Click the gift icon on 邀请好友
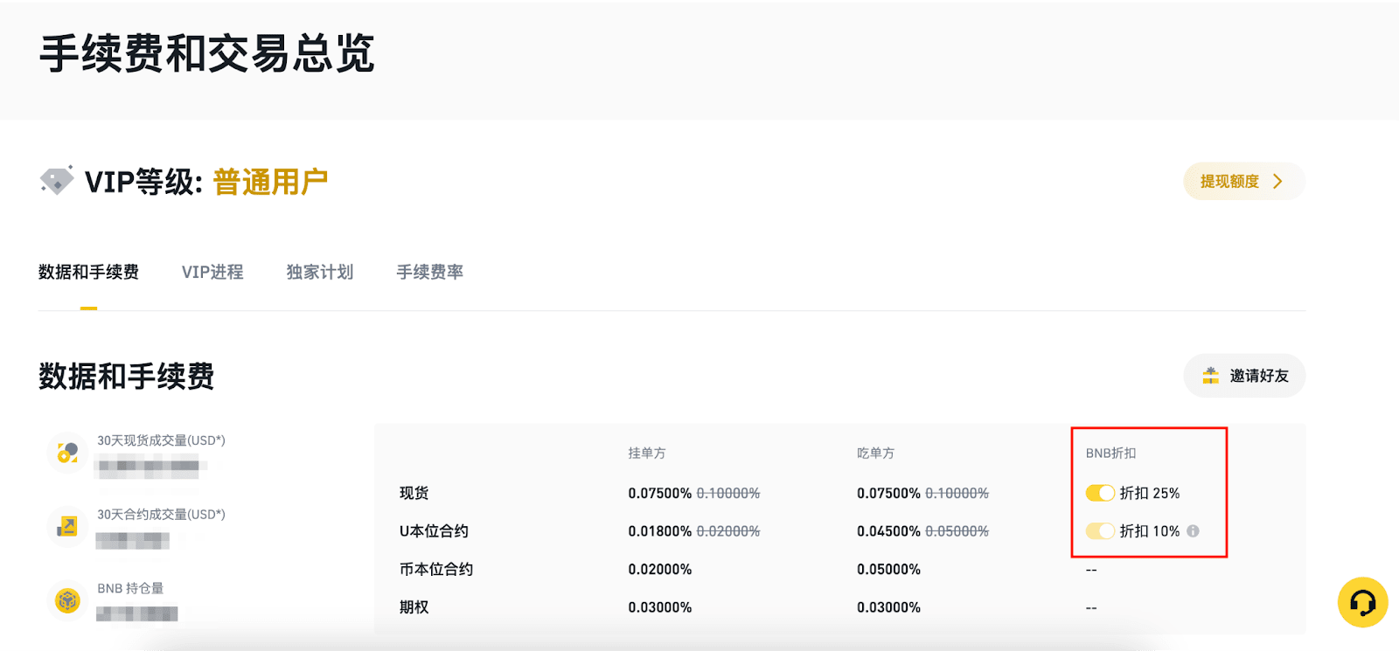This screenshot has height=651, width=1399. pos(1210,376)
